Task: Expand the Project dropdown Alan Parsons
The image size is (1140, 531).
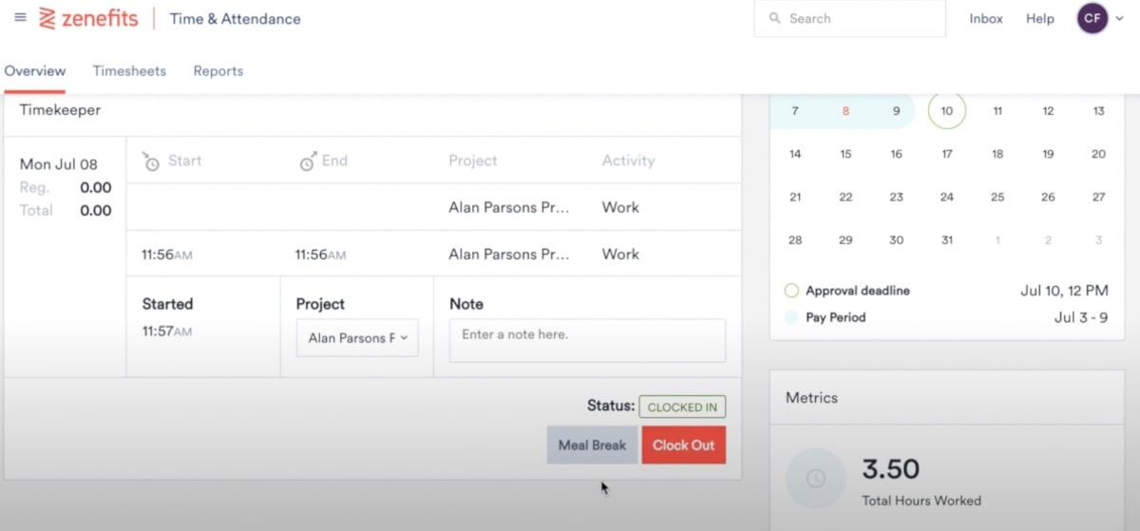Action: pos(357,338)
